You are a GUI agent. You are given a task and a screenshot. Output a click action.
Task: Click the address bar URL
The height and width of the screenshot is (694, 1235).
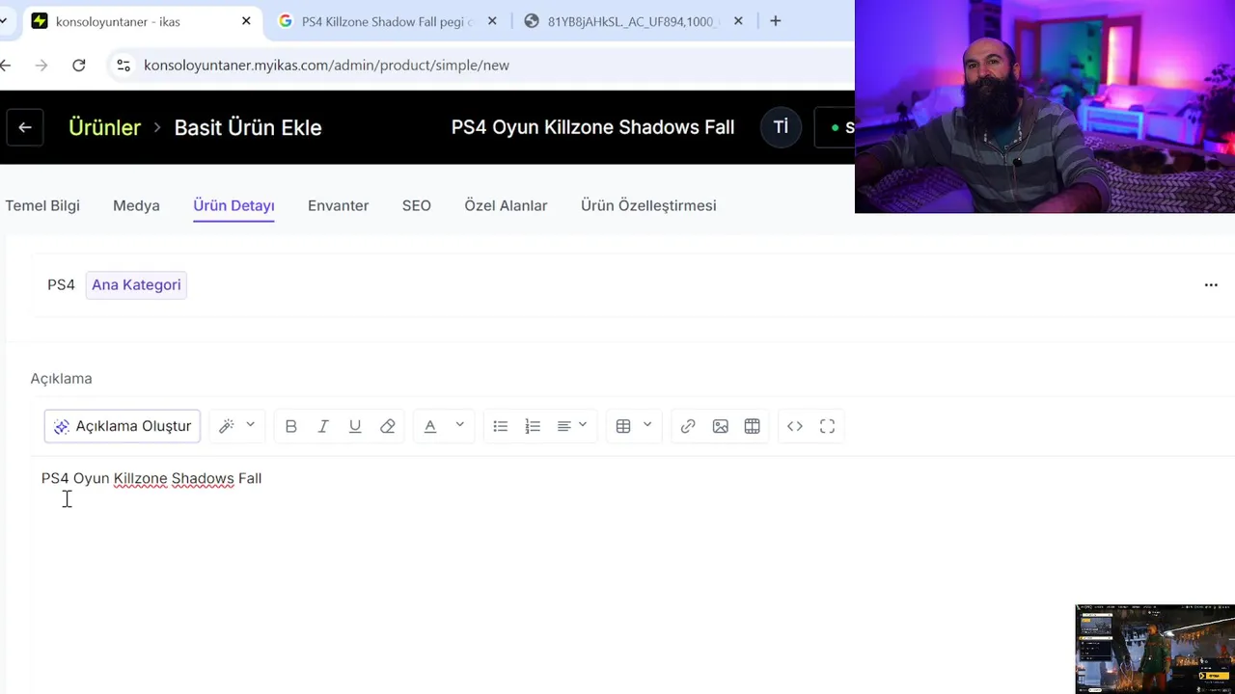pyautogui.click(x=326, y=65)
